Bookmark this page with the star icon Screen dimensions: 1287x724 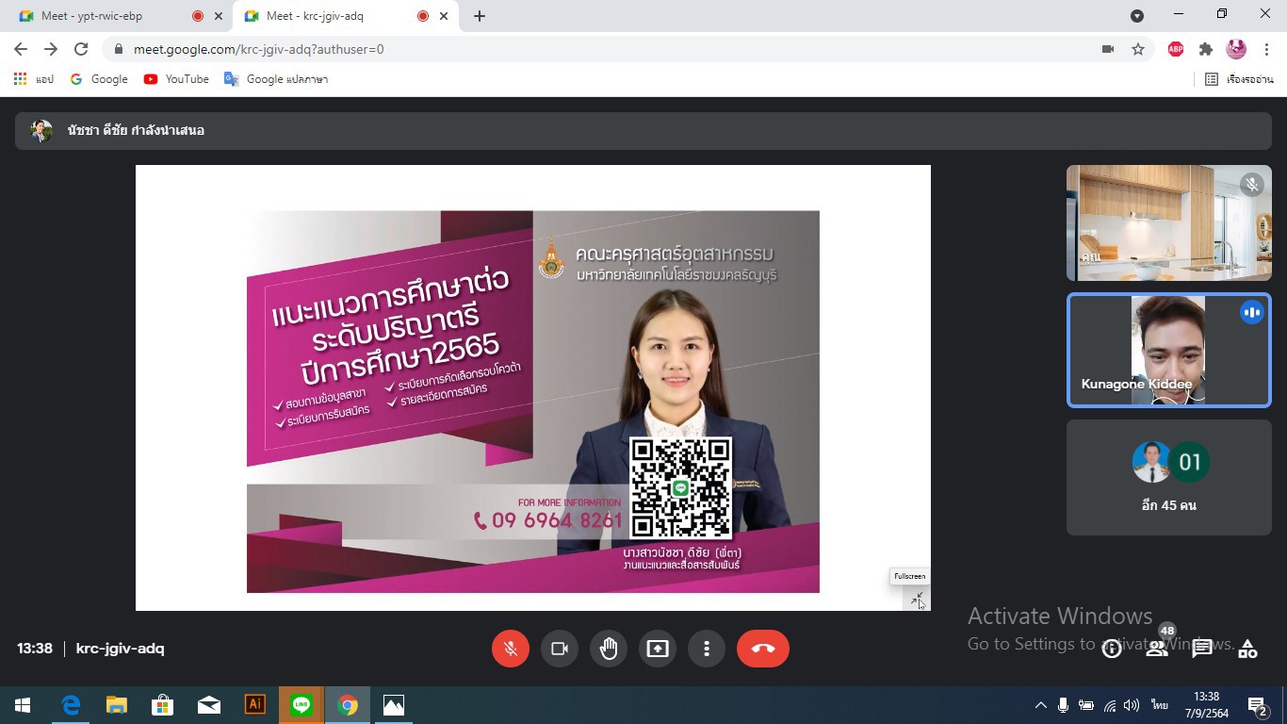(1138, 49)
